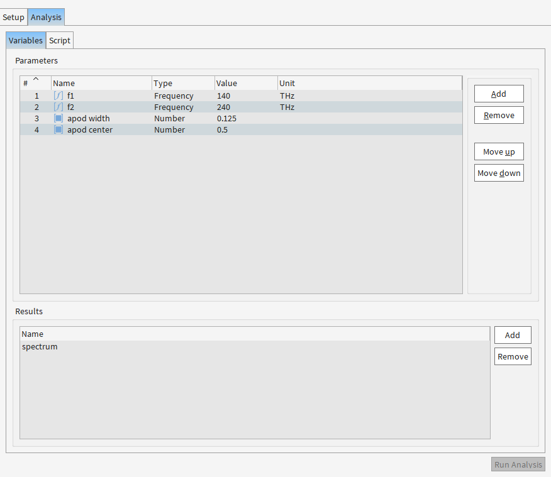Screen dimensions: 551x477
Task: Click the Name header in Results list
Action: (x=255, y=334)
